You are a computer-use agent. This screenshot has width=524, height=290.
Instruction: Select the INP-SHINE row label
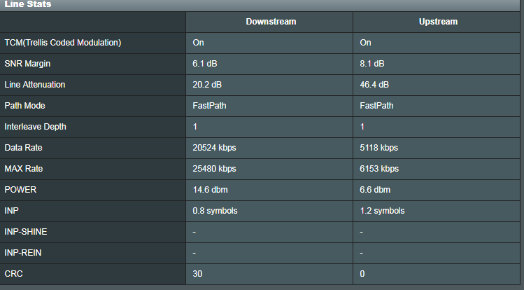coord(26,232)
